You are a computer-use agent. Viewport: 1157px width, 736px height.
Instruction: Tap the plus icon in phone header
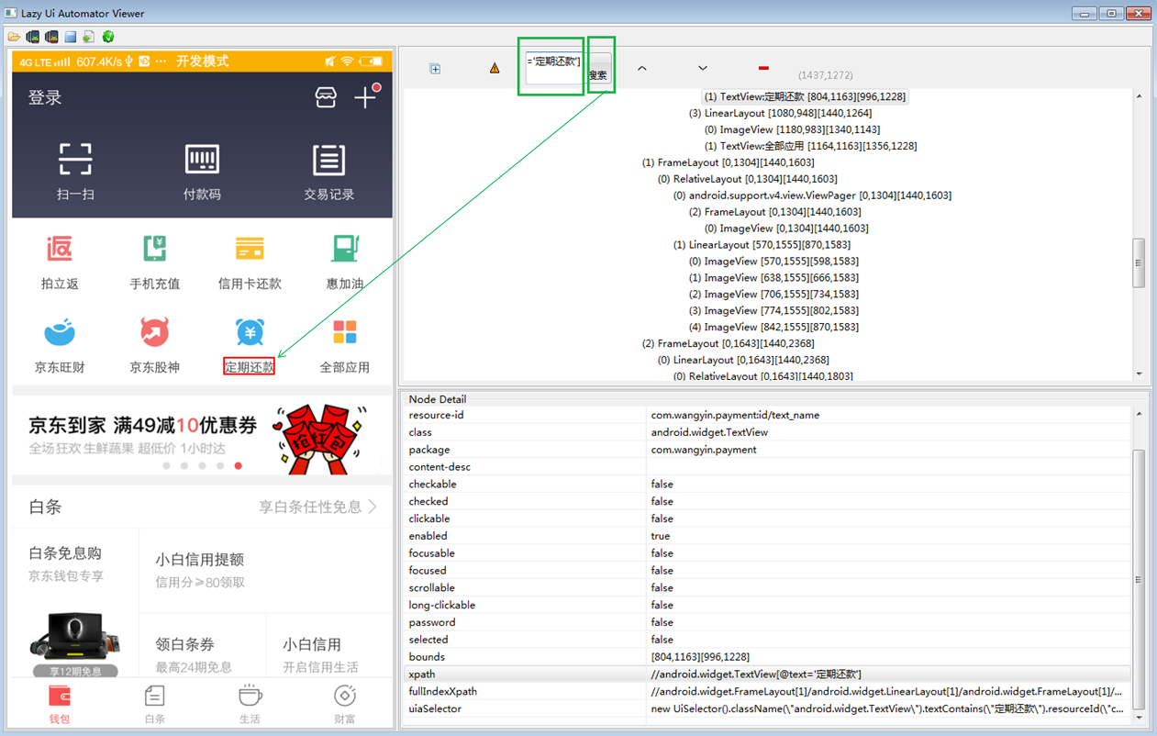point(366,96)
